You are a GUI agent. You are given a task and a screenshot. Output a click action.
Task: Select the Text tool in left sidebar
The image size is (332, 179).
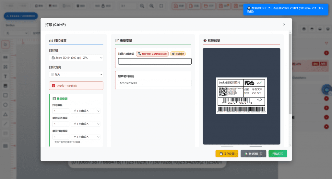5,77
